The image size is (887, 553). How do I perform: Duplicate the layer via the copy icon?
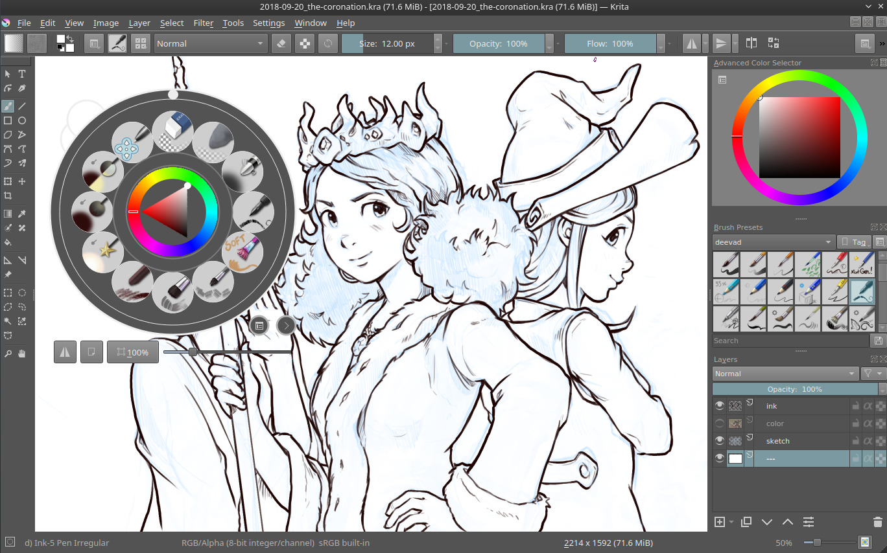[x=746, y=522]
